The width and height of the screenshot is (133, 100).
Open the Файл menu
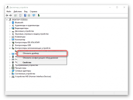(9, 11)
